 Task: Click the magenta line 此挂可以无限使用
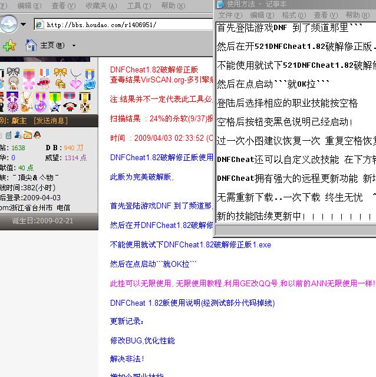pyautogui.click(x=242, y=283)
